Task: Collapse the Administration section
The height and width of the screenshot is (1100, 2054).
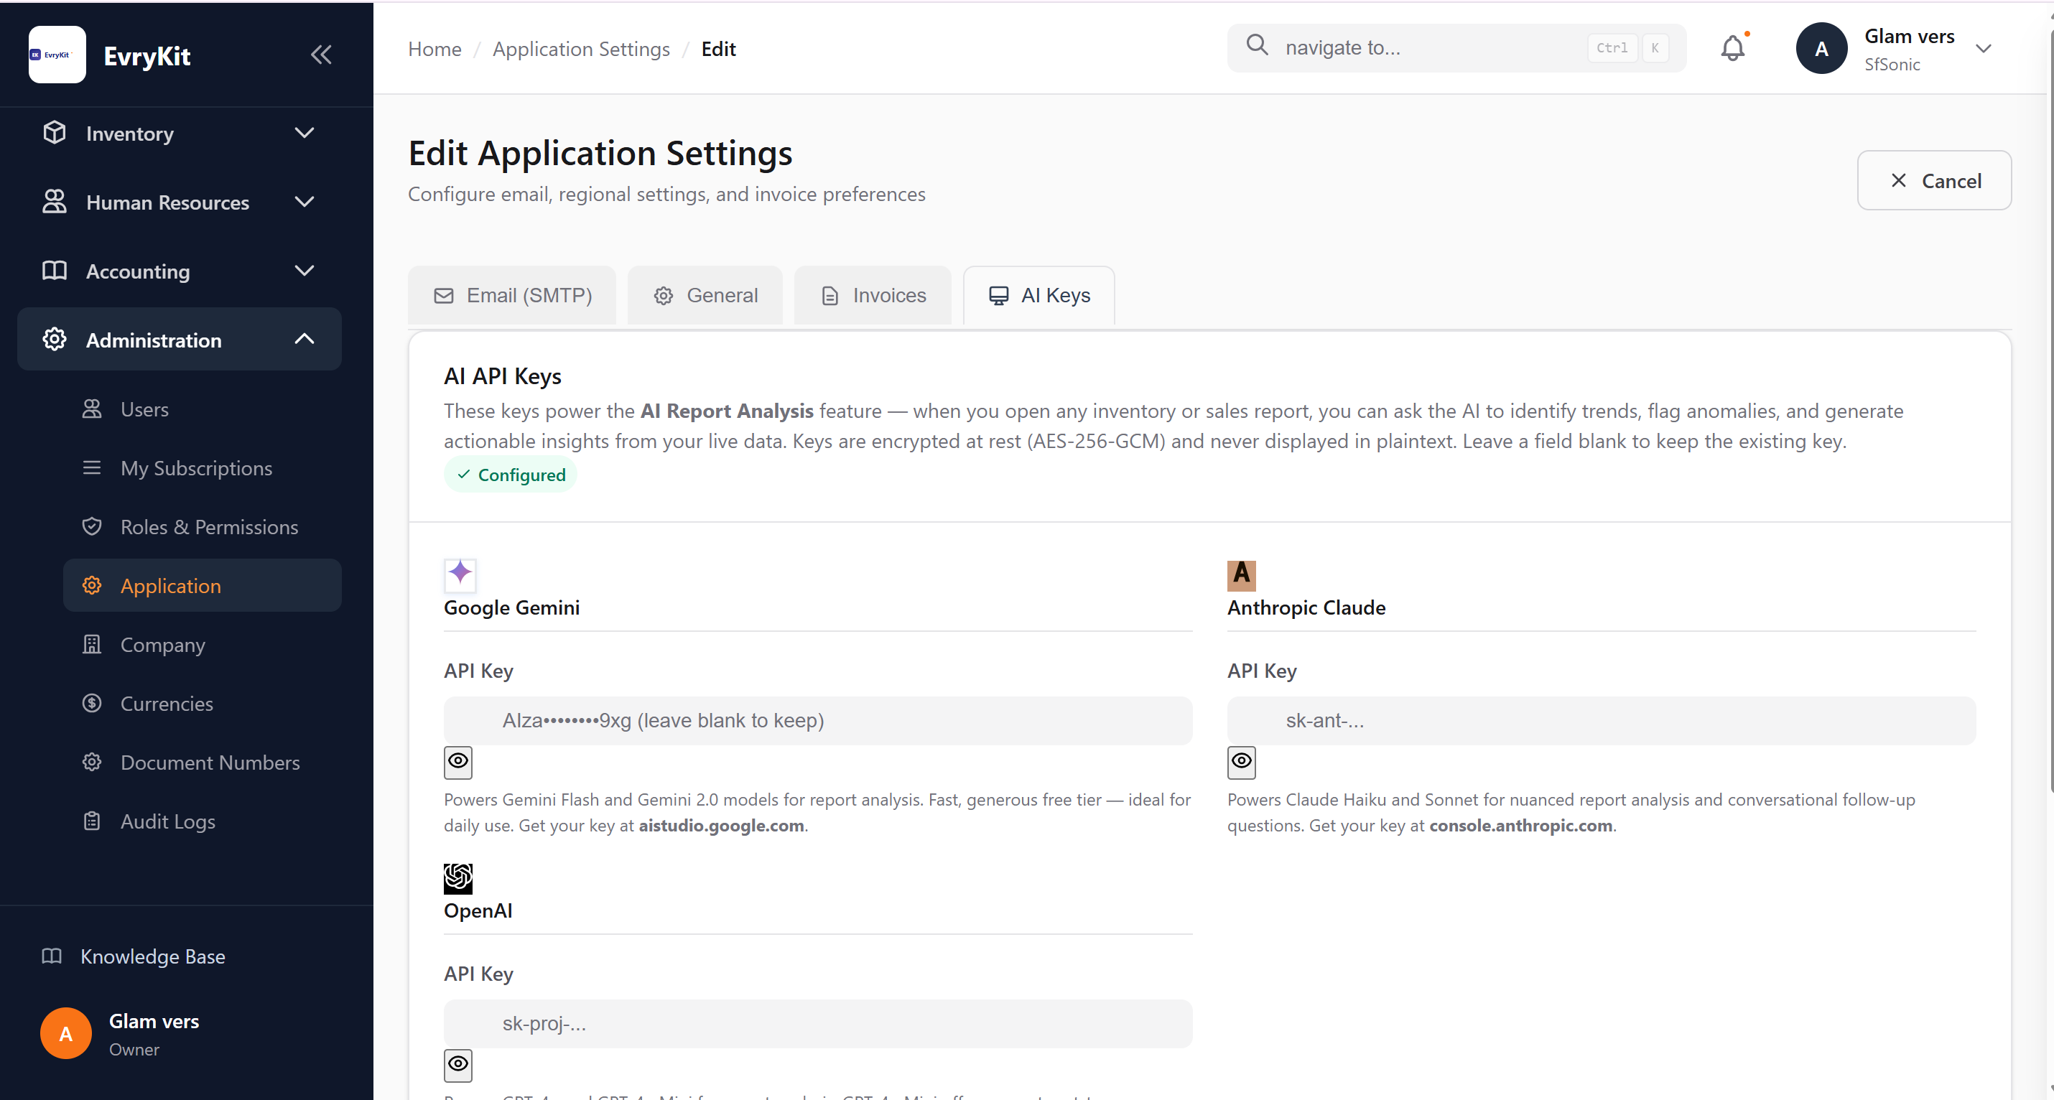Action: tap(304, 339)
